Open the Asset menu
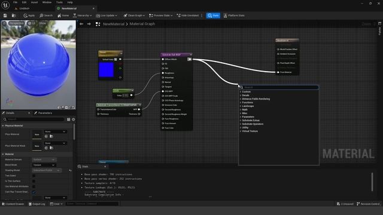This screenshot has width=383, height=215. click(34, 2)
